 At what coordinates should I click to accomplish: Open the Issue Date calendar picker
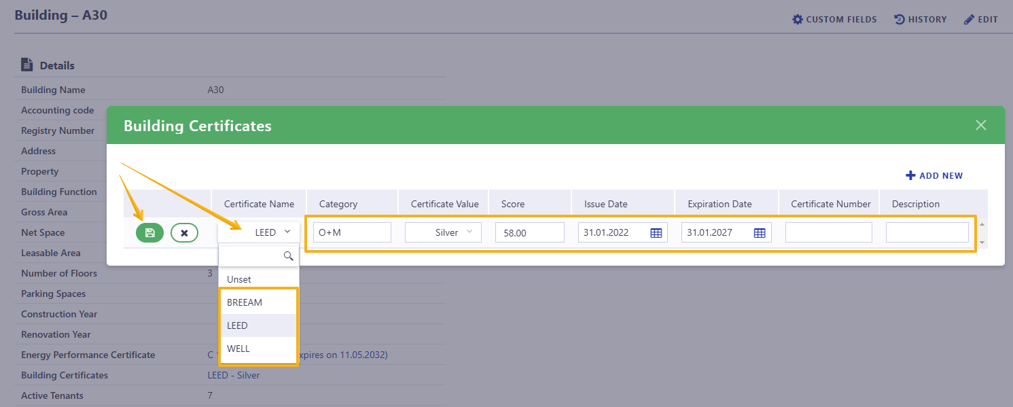click(656, 232)
